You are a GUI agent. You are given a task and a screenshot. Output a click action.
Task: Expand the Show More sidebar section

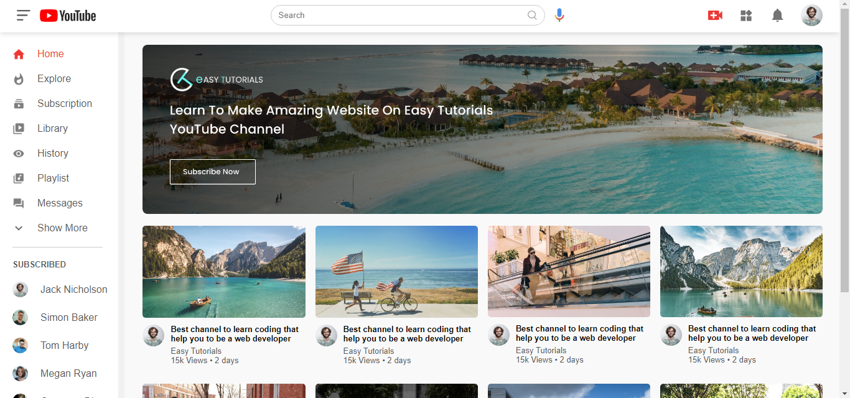(x=62, y=228)
